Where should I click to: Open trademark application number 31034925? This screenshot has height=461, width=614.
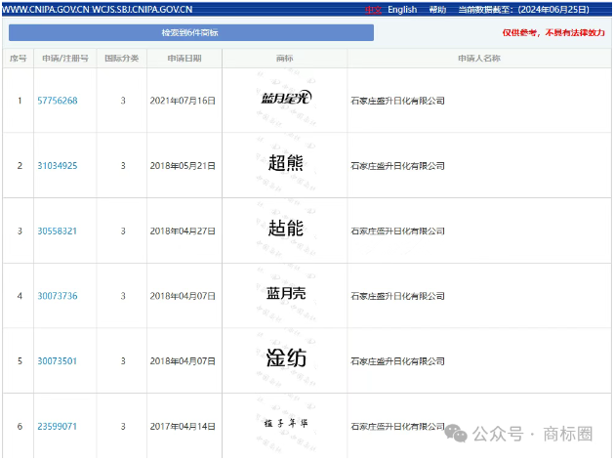pyautogui.click(x=58, y=166)
